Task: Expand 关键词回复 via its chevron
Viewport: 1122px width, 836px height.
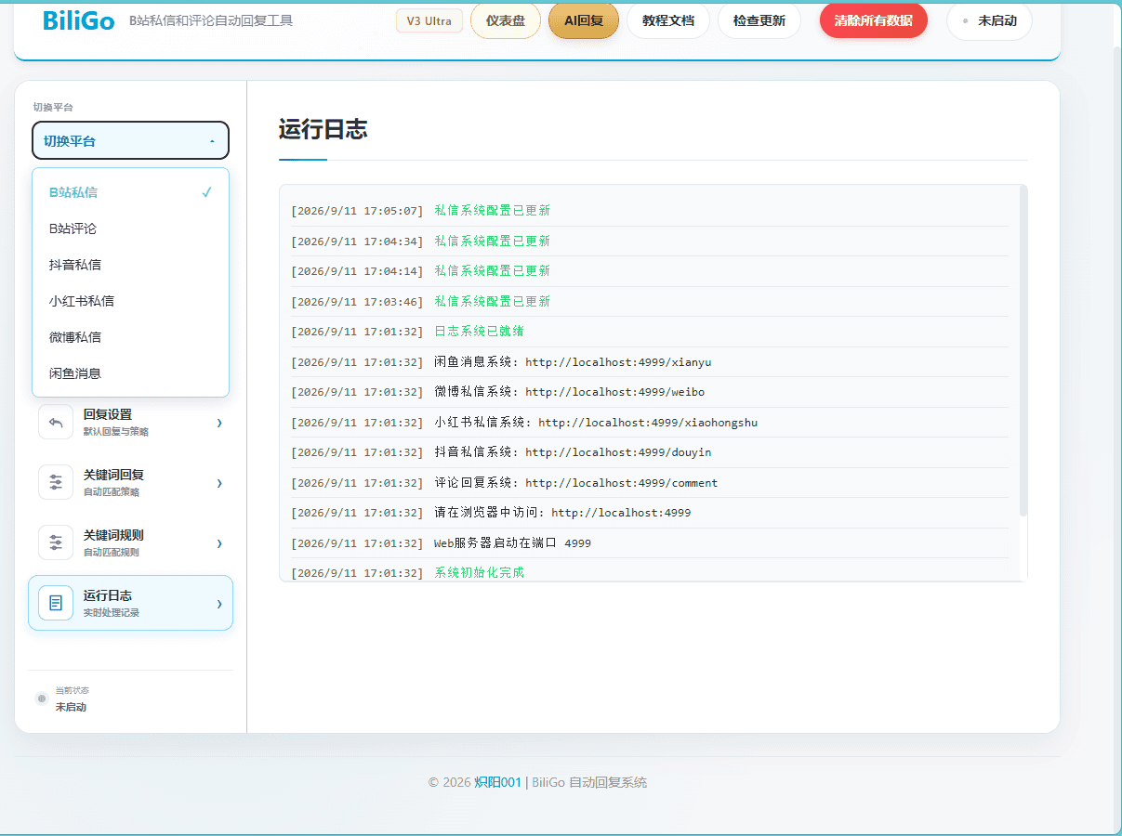Action: [219, 483]
